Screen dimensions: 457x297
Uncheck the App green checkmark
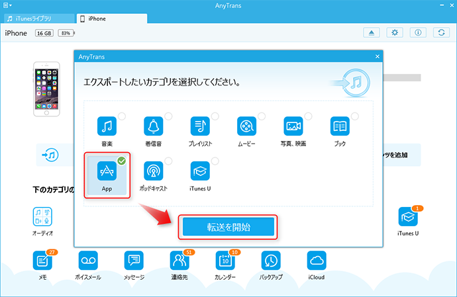[x=122, y=161]
